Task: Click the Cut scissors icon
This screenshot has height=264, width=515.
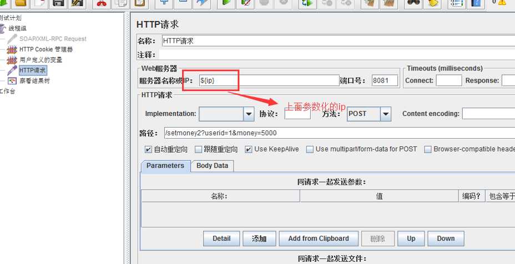Action: point(102,3)
